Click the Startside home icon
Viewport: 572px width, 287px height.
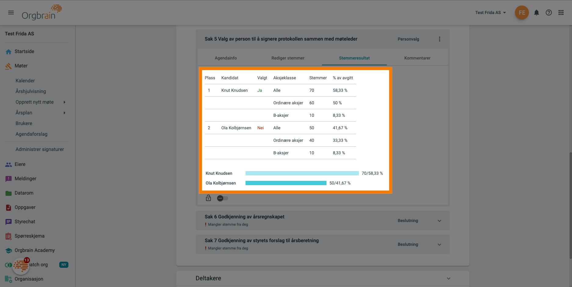pos(9,52)
